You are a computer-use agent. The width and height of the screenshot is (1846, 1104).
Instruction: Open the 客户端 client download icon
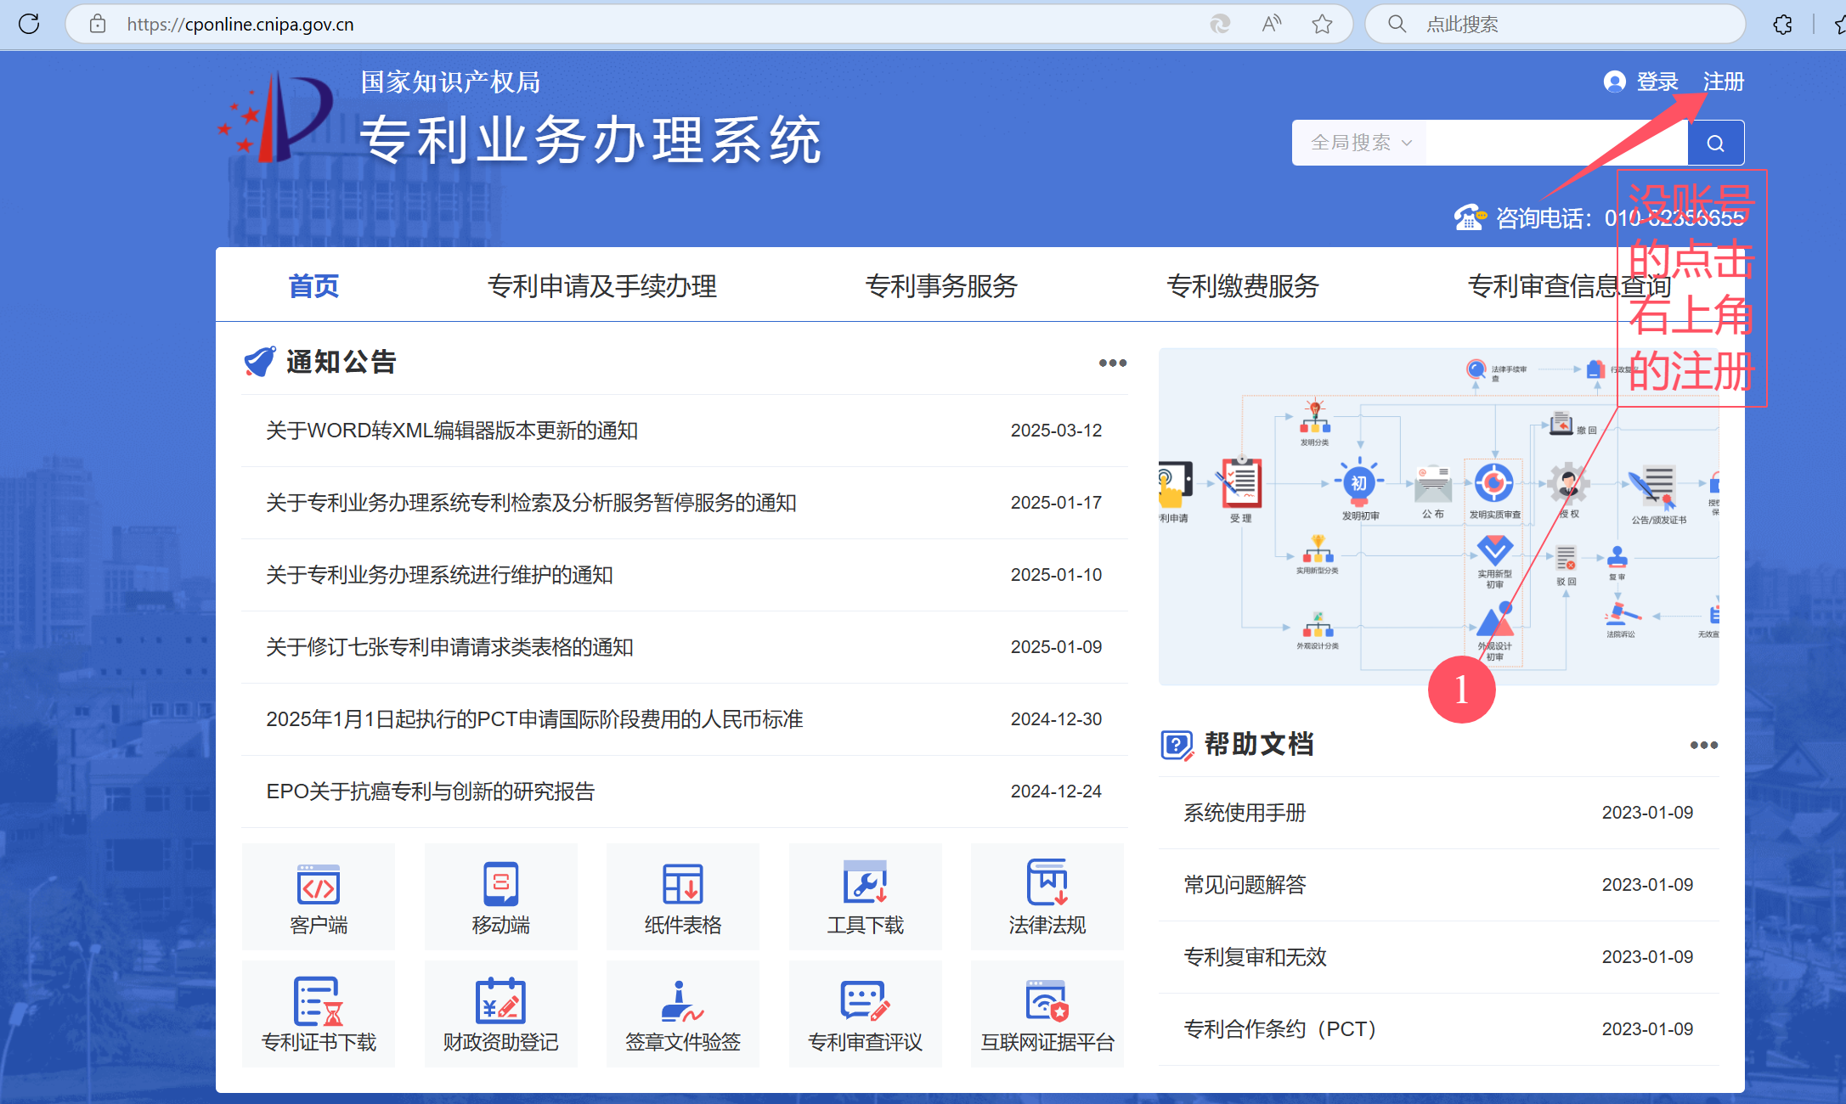319,897
